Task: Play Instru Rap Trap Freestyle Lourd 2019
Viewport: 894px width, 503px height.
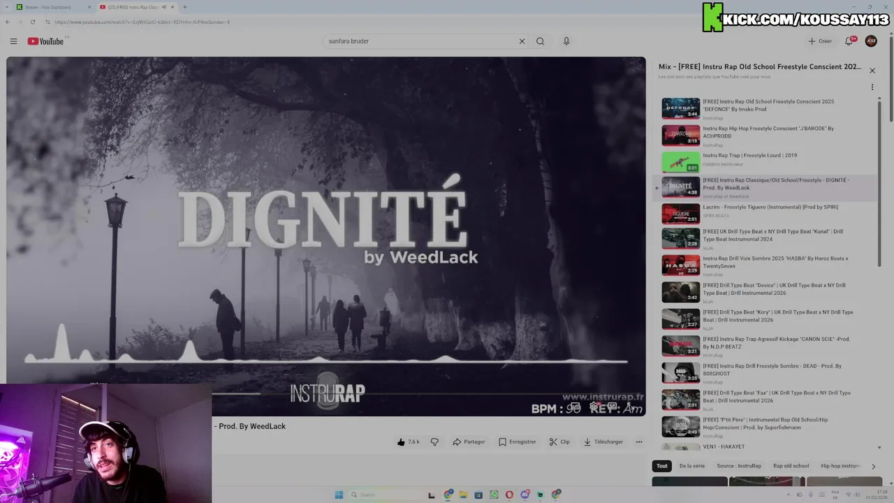Action: click(x=765, y=161)
